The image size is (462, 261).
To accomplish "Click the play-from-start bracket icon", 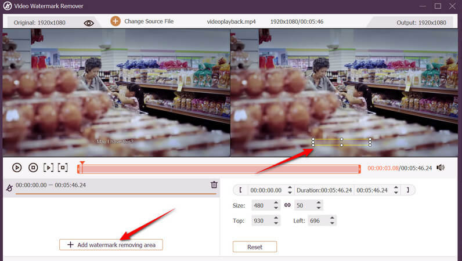I will (48, 168).
